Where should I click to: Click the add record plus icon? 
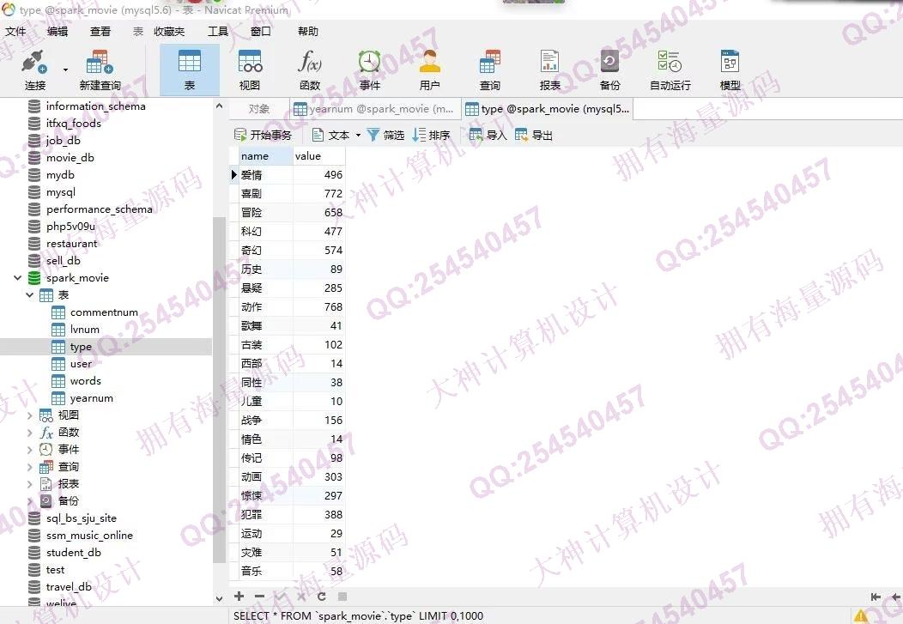pyautogui.click(x=239, y=597)
